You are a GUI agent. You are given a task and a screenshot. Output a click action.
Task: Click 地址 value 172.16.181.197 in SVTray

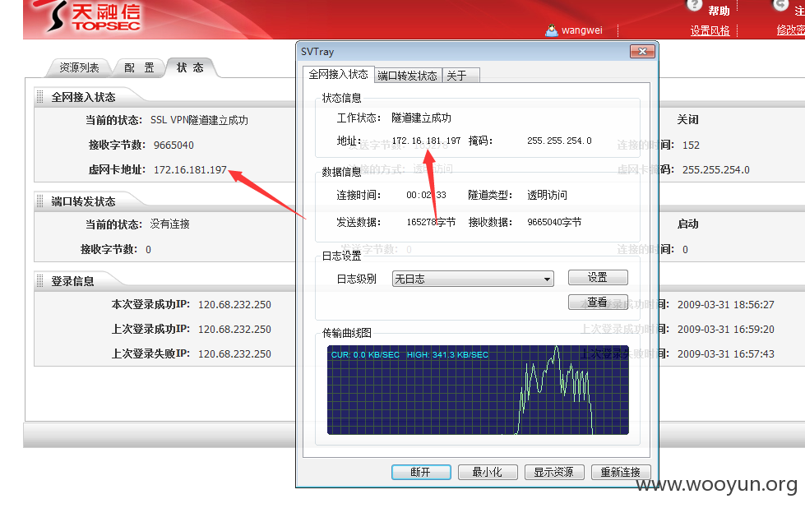426,141
